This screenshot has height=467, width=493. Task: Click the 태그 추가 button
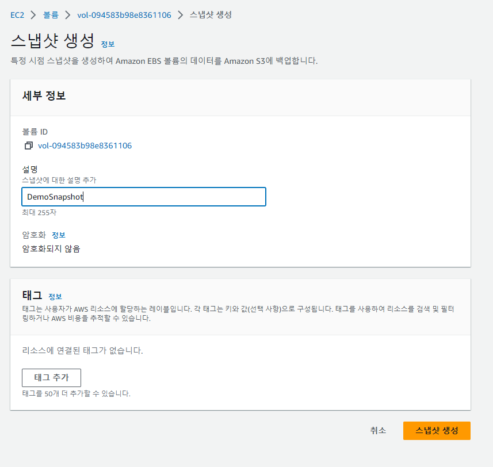pyautogui.click(x=52, y=377)
